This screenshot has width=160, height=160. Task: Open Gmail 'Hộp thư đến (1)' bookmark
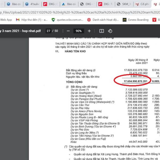click(x=32, y=20)
